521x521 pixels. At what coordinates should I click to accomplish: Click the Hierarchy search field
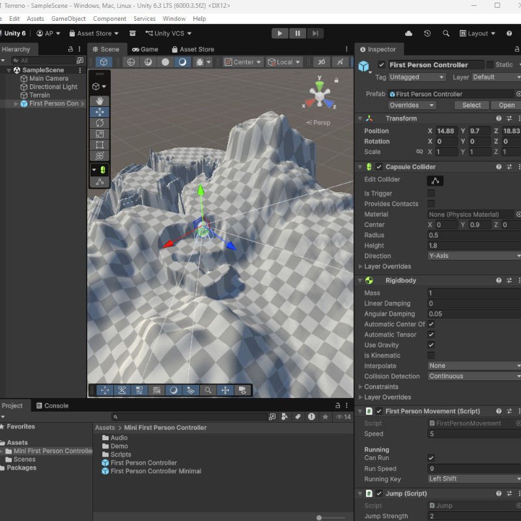pyautogui.click(x=44, y=61)
